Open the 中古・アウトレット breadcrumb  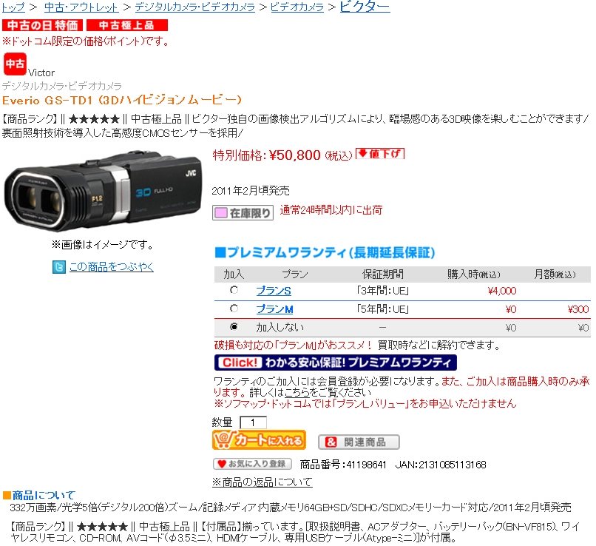81,7
